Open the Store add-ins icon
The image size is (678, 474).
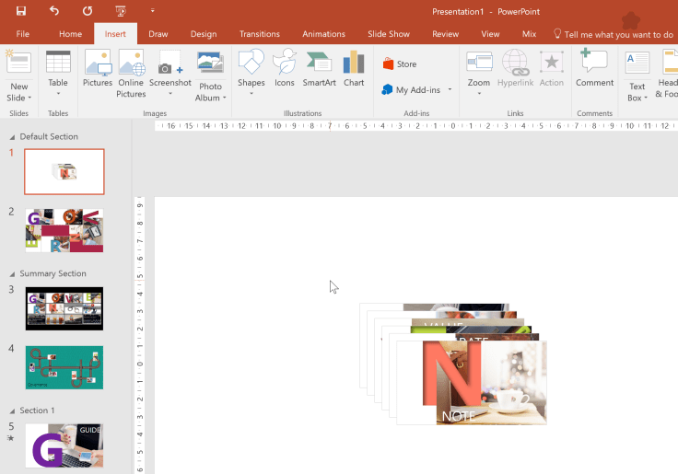tap(399, 64)
